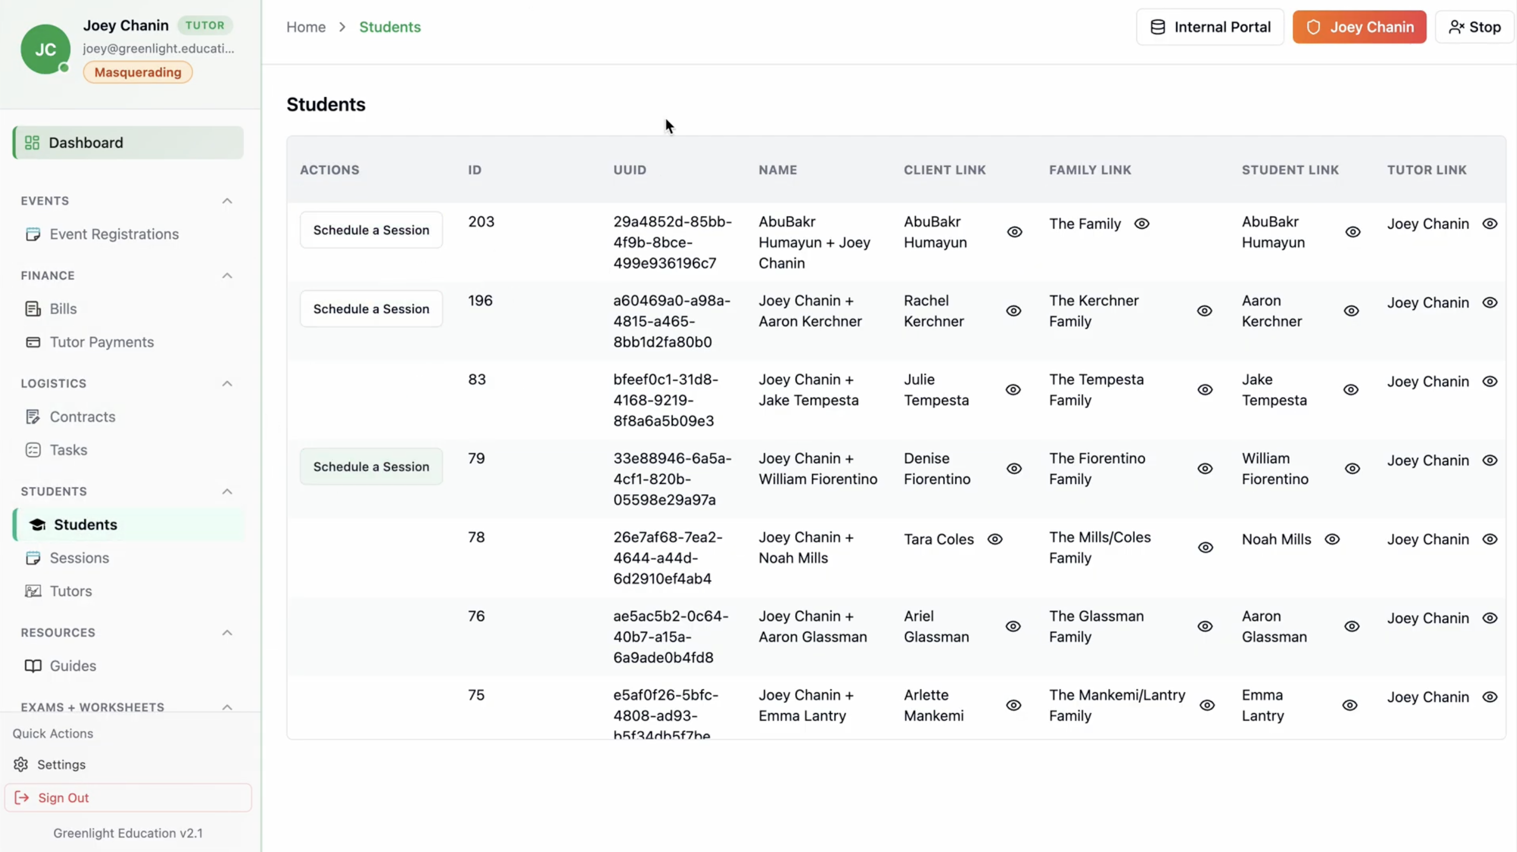Click the UUID column header
The height and width of the screenshot is (852, 1517).
(x=629, y=170)
